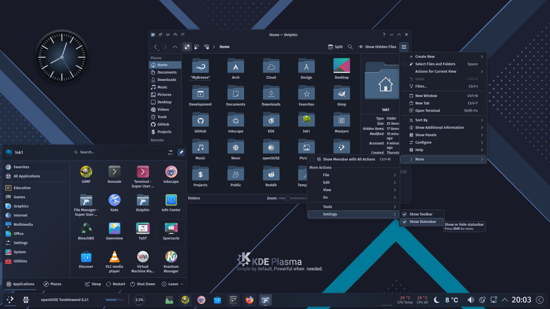550x309 pixels.
Task: Toggle Split view in Dolphin
Action: [335, 47]
